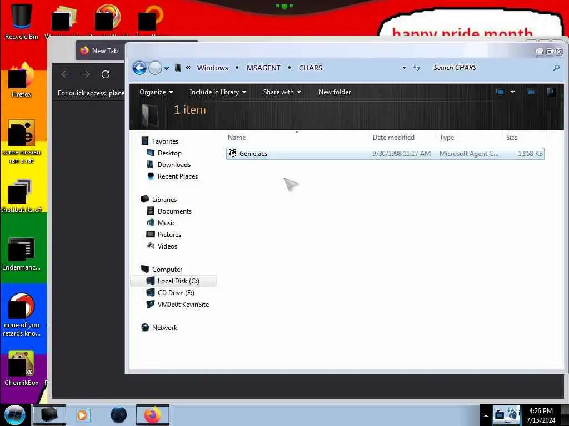Open the dark globe taskbar icon
569x426 pixels.
pos(119,415)
